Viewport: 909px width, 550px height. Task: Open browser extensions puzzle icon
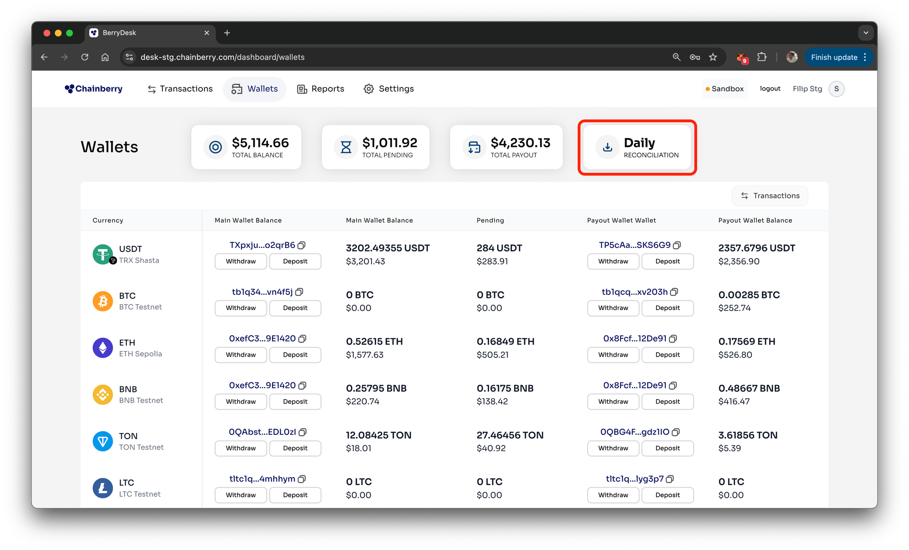click(762, 57)
